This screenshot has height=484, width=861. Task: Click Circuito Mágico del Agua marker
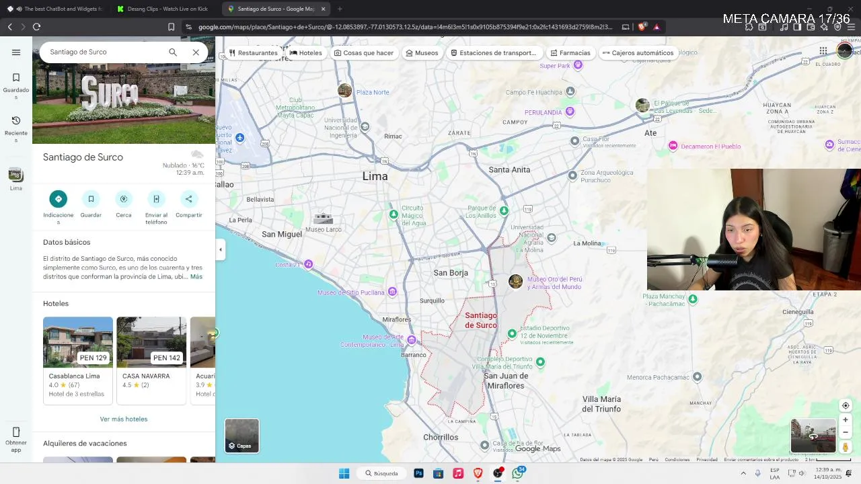394,214
